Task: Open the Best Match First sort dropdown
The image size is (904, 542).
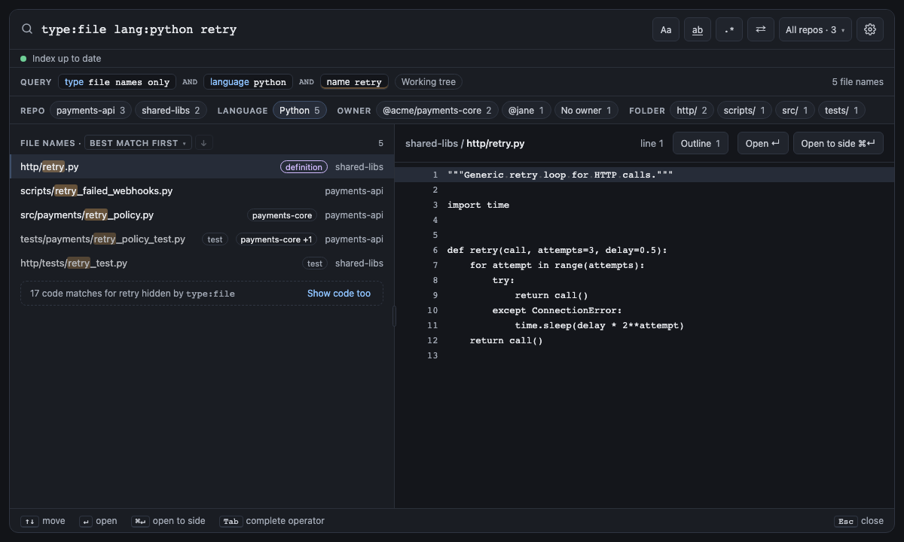Action: point(138,143)
